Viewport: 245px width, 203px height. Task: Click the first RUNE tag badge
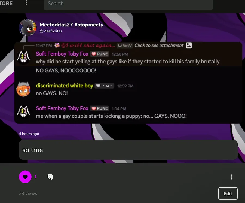100,54
